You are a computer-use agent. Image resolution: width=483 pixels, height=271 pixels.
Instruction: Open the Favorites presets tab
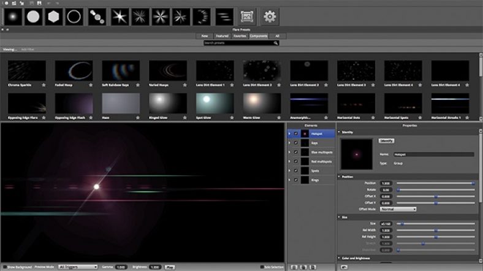240,36
